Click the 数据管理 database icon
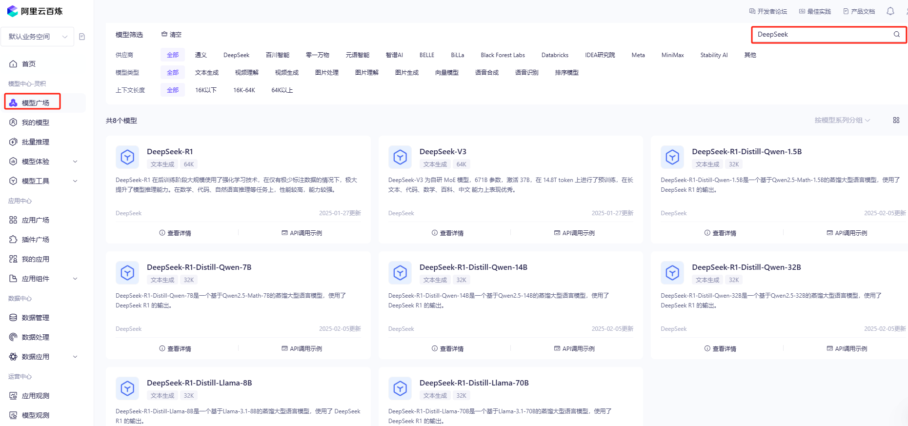908x426 pixels. 13,318
